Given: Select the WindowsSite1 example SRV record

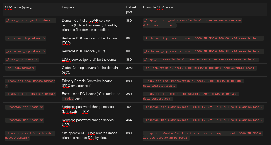Looking at the screenshot, I should [202, 135].
